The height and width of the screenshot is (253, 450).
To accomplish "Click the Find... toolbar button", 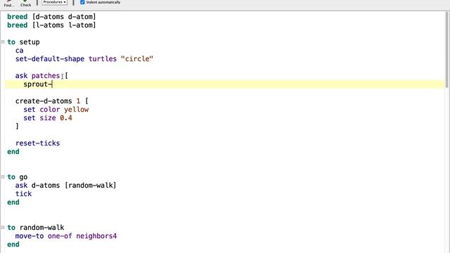I will (x=9, y=4).
